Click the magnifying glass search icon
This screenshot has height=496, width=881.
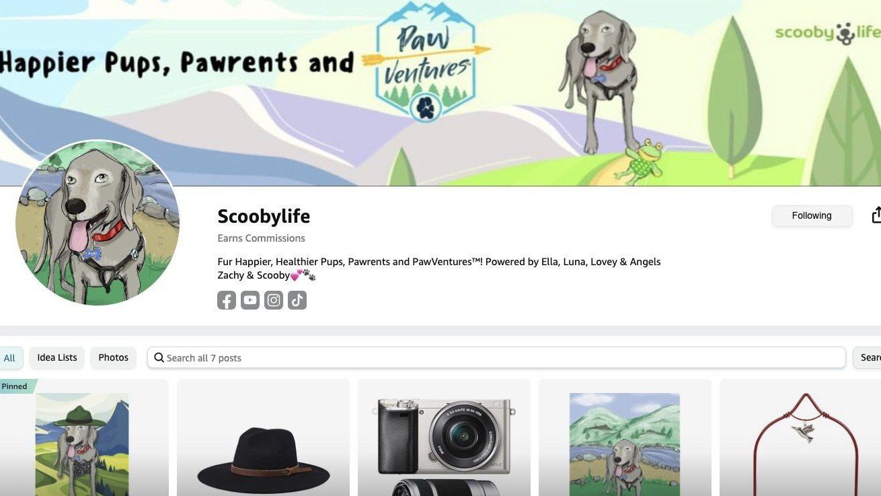pyautogui.click(x=159, y=357)
